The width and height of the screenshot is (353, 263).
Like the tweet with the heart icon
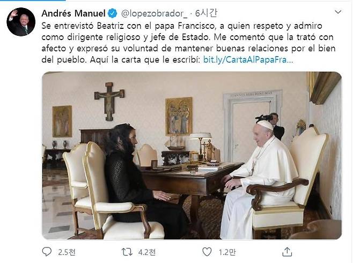tap(207, 251)
